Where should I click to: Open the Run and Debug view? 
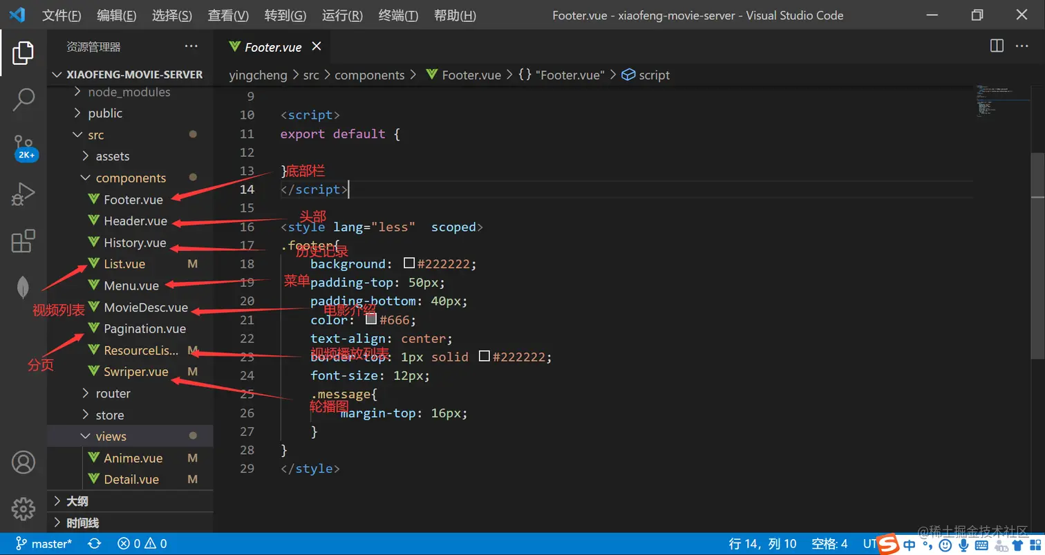(x=23, y=194)
